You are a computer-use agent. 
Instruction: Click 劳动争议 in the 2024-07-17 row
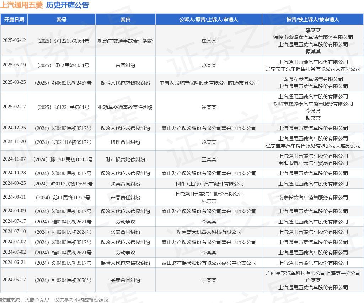click(125, 222)
